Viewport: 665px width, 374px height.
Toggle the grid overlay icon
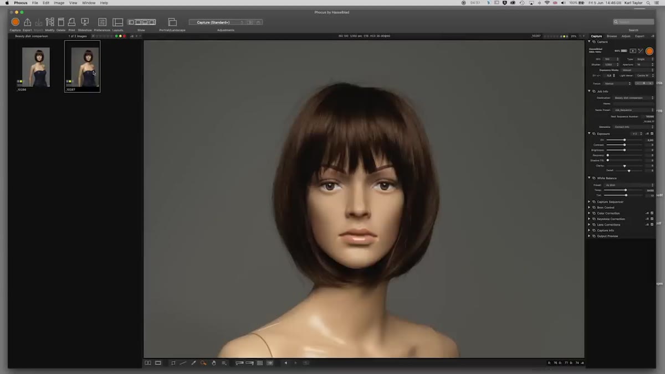click(x=259, y=363)
